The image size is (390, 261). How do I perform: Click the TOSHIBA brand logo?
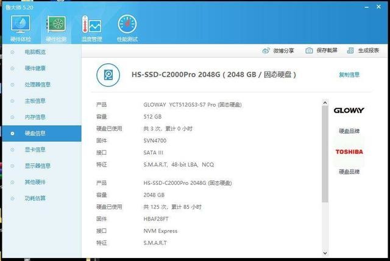pos(349,151)
